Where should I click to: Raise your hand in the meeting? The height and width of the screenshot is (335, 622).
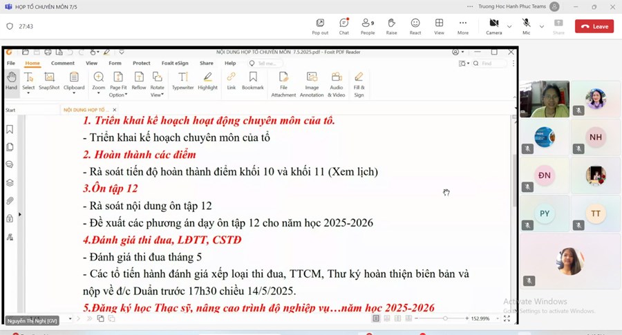point(391,26)
